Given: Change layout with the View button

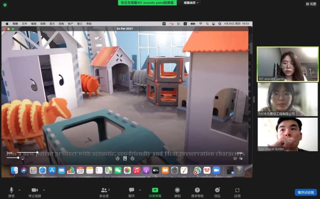Looking at the screenshot, I should click(x=311, y=3).
